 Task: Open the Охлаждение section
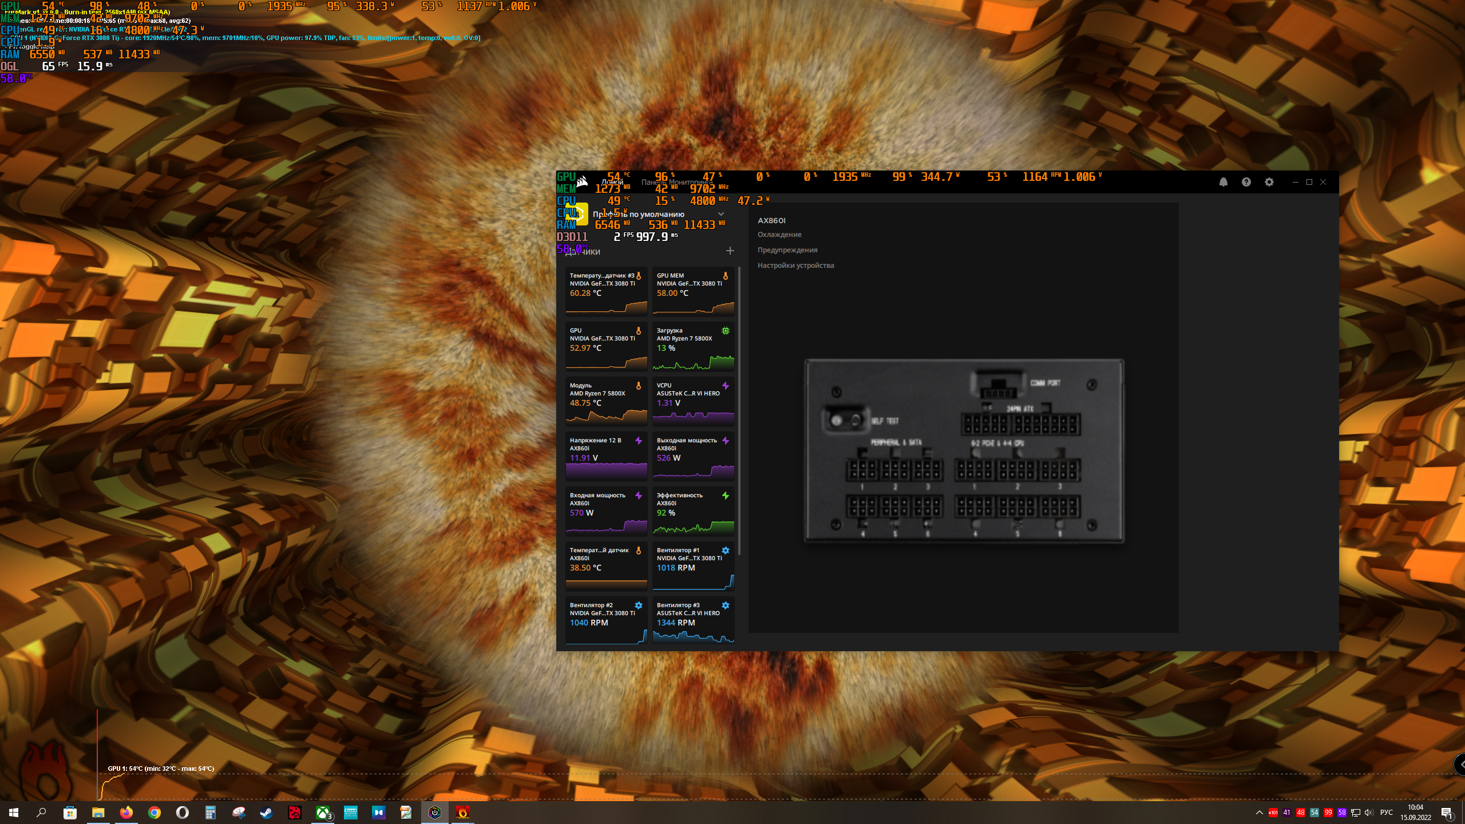click(x=779, y=235)
